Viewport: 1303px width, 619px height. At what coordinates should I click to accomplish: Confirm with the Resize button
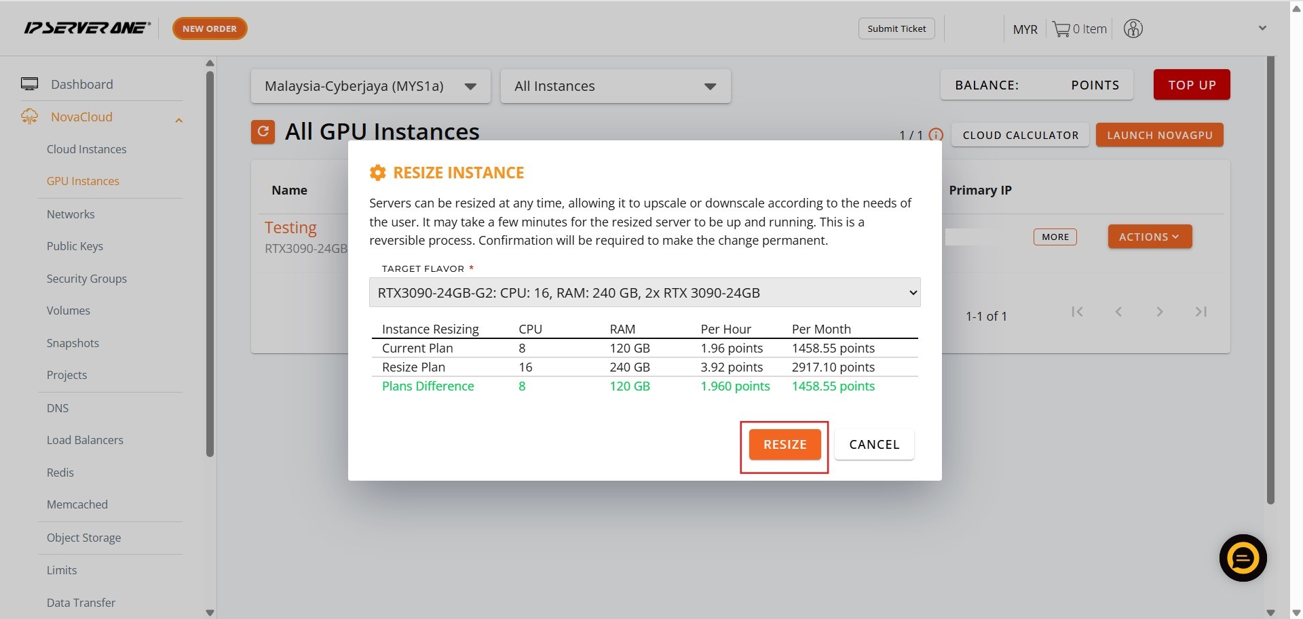click(x=785, y=445)
